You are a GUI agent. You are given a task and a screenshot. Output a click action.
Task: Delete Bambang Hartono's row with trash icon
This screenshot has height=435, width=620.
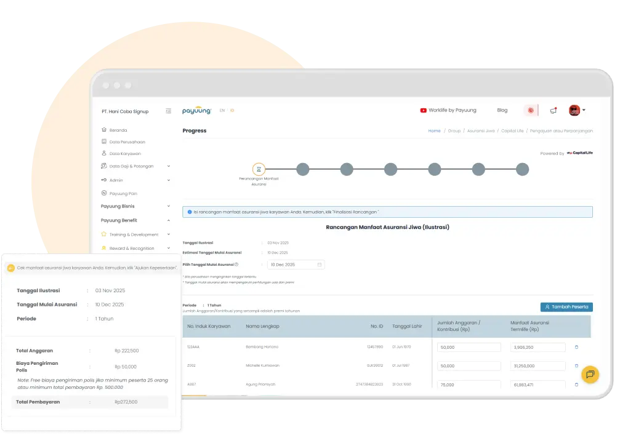coord(576,347)
